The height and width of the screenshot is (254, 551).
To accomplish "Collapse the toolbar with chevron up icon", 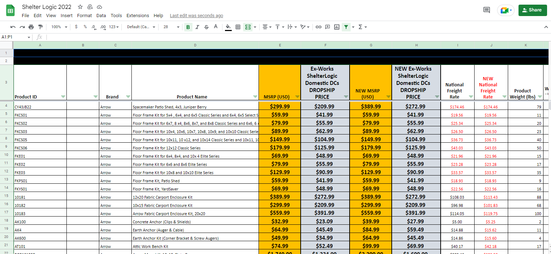I will (546, 27).
